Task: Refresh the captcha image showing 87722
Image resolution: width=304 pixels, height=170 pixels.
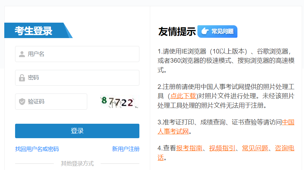Action: coord(119,101)
